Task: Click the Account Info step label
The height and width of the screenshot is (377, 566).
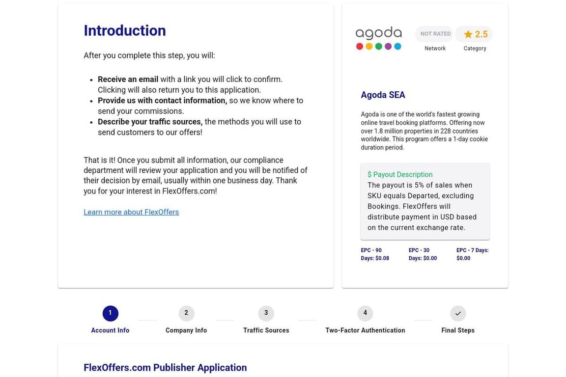Action: 110,330
